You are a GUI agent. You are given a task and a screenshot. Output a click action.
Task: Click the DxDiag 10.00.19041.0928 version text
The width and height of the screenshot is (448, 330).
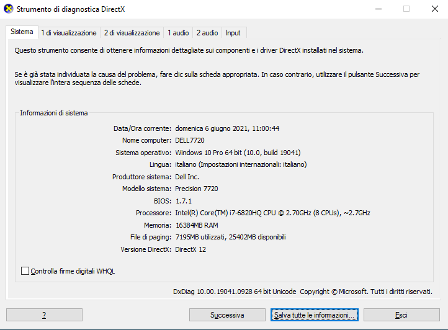(235, 292)
